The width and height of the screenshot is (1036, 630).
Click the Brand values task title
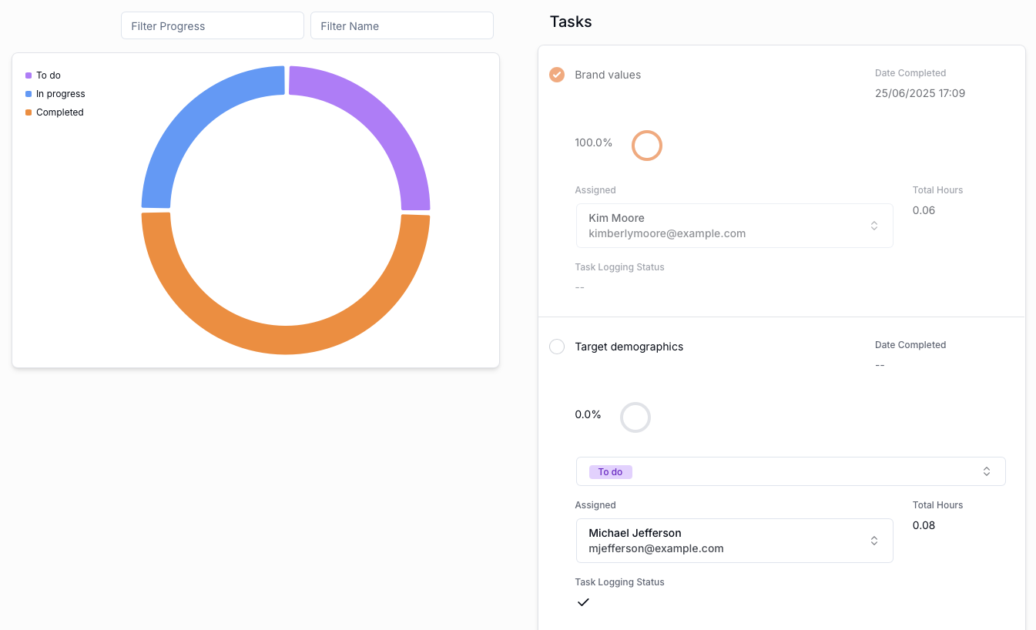(x=608, y=75)
